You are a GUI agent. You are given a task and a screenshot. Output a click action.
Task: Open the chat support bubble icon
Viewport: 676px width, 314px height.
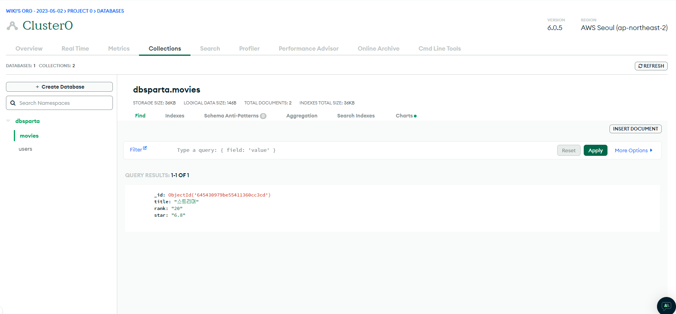click(x=666, y=306)
